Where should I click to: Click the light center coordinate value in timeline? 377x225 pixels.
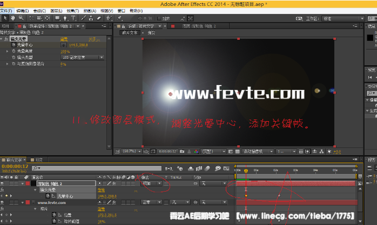click(x=106, y=196)
